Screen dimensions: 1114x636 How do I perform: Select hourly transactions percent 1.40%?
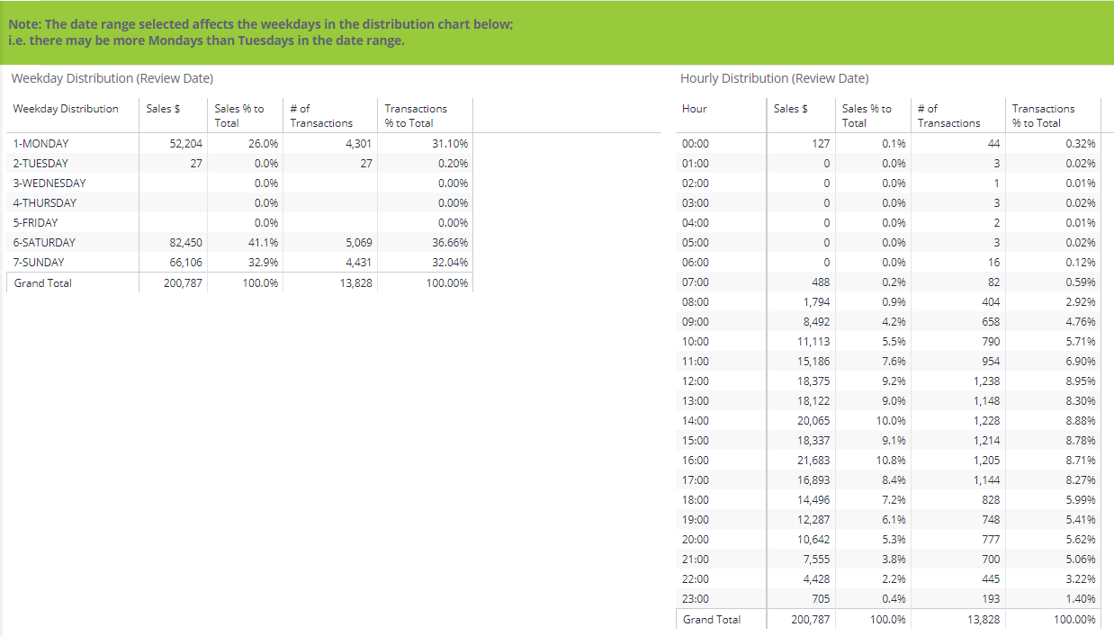1080,599
